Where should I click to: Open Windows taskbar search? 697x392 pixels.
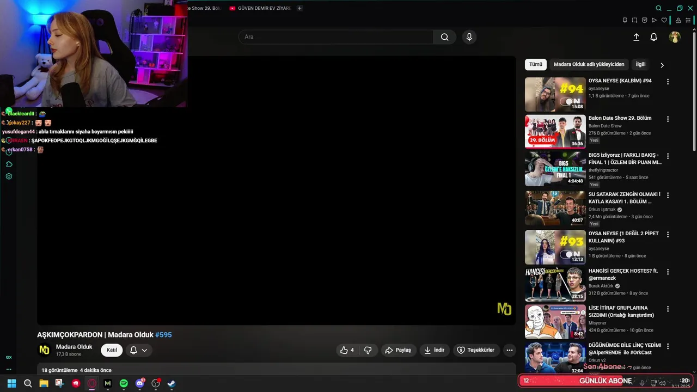click(x=28, y=383)
